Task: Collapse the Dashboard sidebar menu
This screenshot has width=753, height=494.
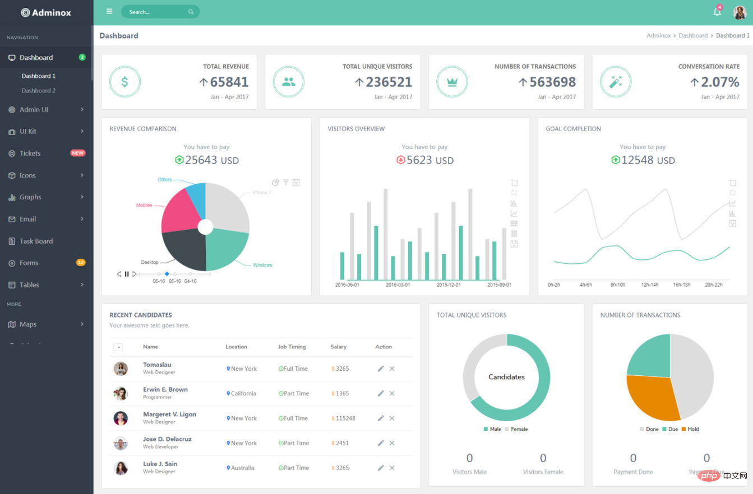Action: (x=47, y=58)
